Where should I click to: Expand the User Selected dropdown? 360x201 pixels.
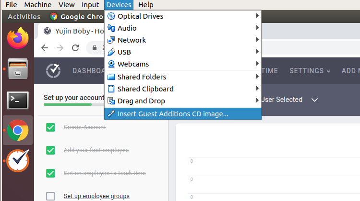[x=289, y=100]
